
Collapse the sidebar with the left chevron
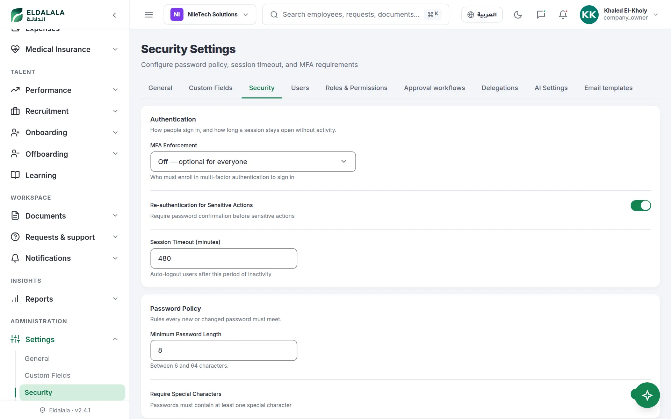point(114,15)
